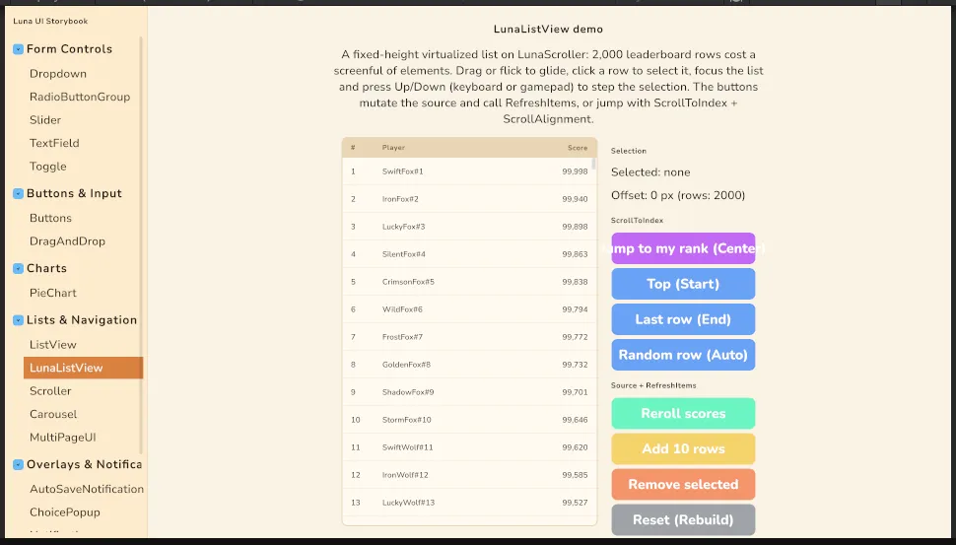Viewport: 956px width, 545px height.
Task: Select the CrimsonFox#5 row
Action: point(469,282)
